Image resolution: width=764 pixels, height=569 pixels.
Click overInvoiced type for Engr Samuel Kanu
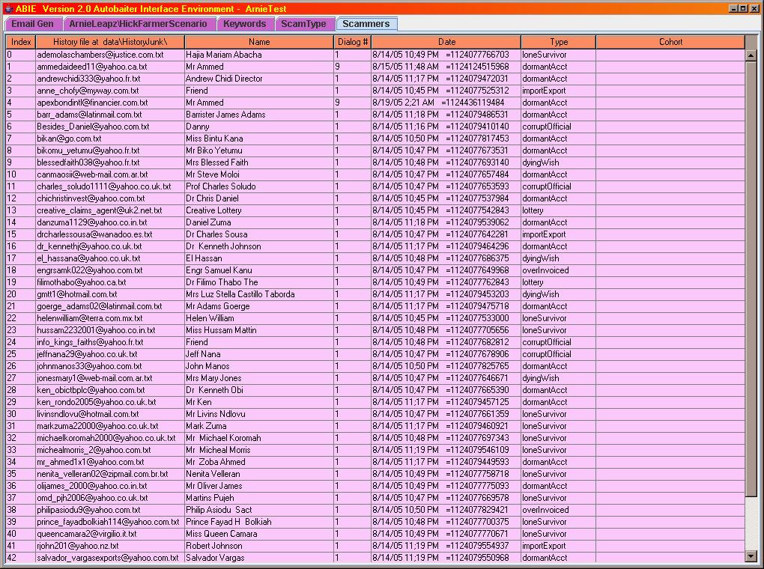tap(559, 270)
